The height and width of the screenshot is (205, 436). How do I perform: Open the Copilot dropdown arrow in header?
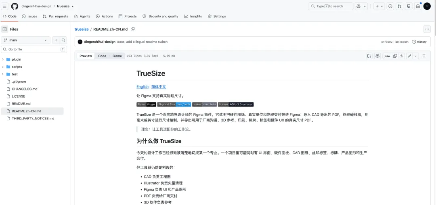click(365, 6)
